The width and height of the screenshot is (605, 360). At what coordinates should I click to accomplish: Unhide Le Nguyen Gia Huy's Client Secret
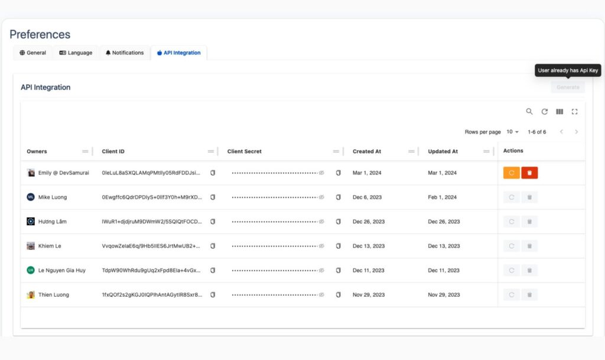coord(321,270)
